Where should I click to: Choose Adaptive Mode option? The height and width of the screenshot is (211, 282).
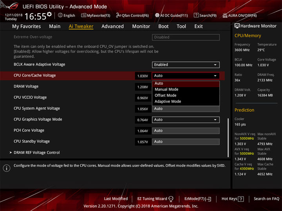(x=186, y=102)
